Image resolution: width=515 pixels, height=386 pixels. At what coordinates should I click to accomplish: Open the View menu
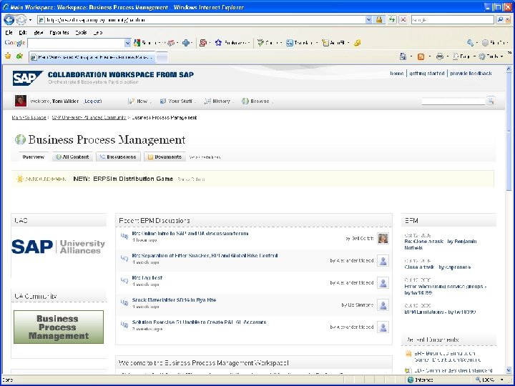[39, 32]
